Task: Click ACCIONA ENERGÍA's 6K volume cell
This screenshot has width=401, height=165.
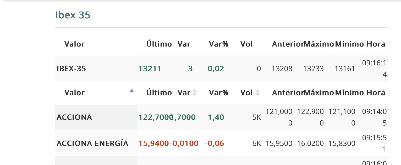Action: coord(257,143)
